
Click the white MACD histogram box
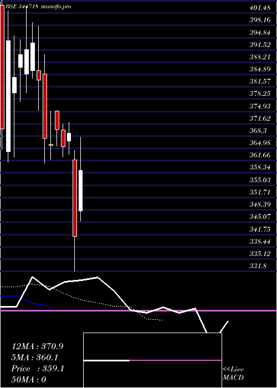coord(152,360)
